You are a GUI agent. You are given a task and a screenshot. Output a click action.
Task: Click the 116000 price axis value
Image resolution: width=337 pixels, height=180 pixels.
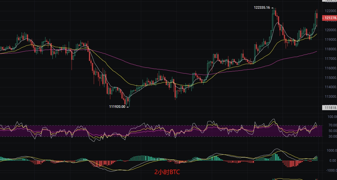[331, 68]
